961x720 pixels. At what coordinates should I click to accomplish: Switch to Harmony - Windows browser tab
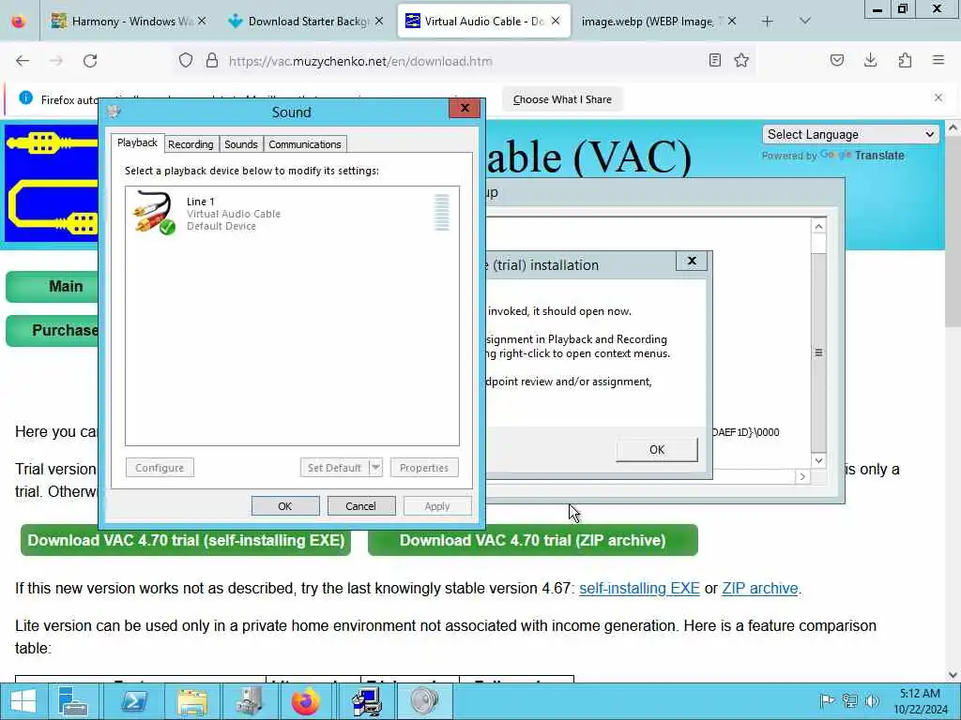pyautogui.click(x=129, y=22)
